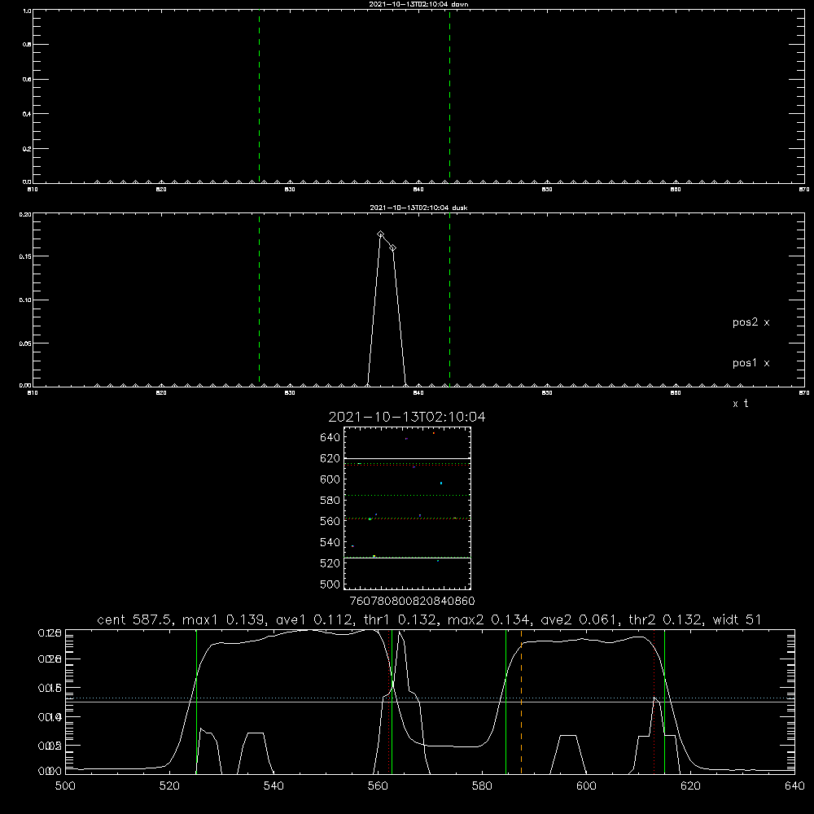Click the middle plot y-axis label 540
Screen dimensions: 814x814
click(x=330, y=542)
